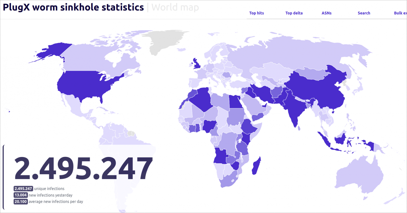Click the PlugX worm sinkhole statistics title
The width and height of the screenshot is (407, 213).
coord(73,7)
